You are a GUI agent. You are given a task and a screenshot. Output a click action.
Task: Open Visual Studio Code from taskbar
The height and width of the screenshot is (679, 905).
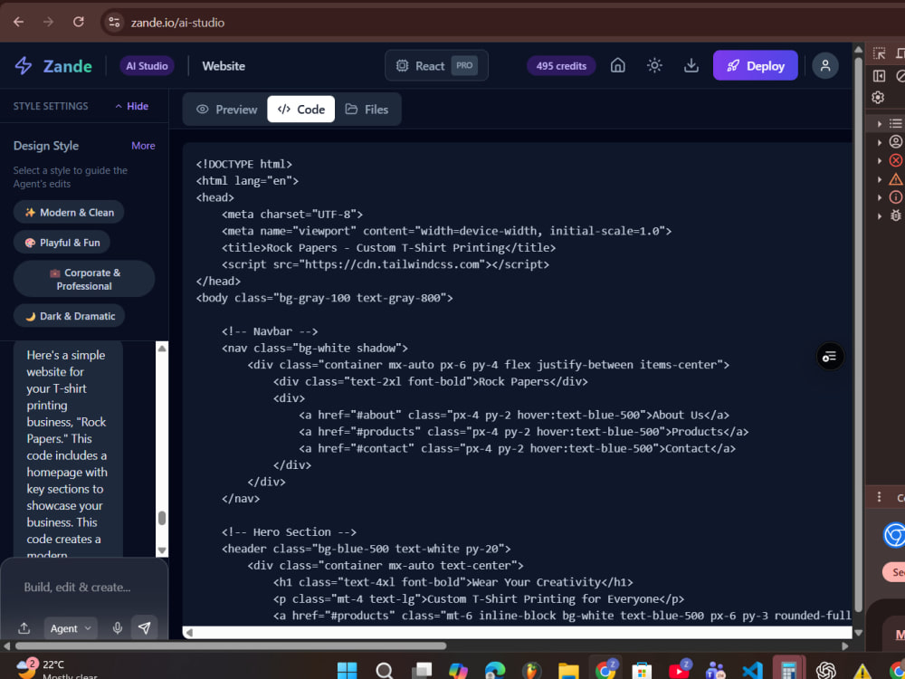[x=752, y=670]
